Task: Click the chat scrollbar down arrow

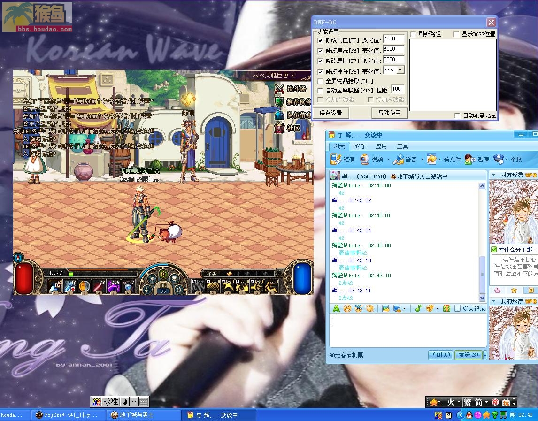Action: point(482,298)
